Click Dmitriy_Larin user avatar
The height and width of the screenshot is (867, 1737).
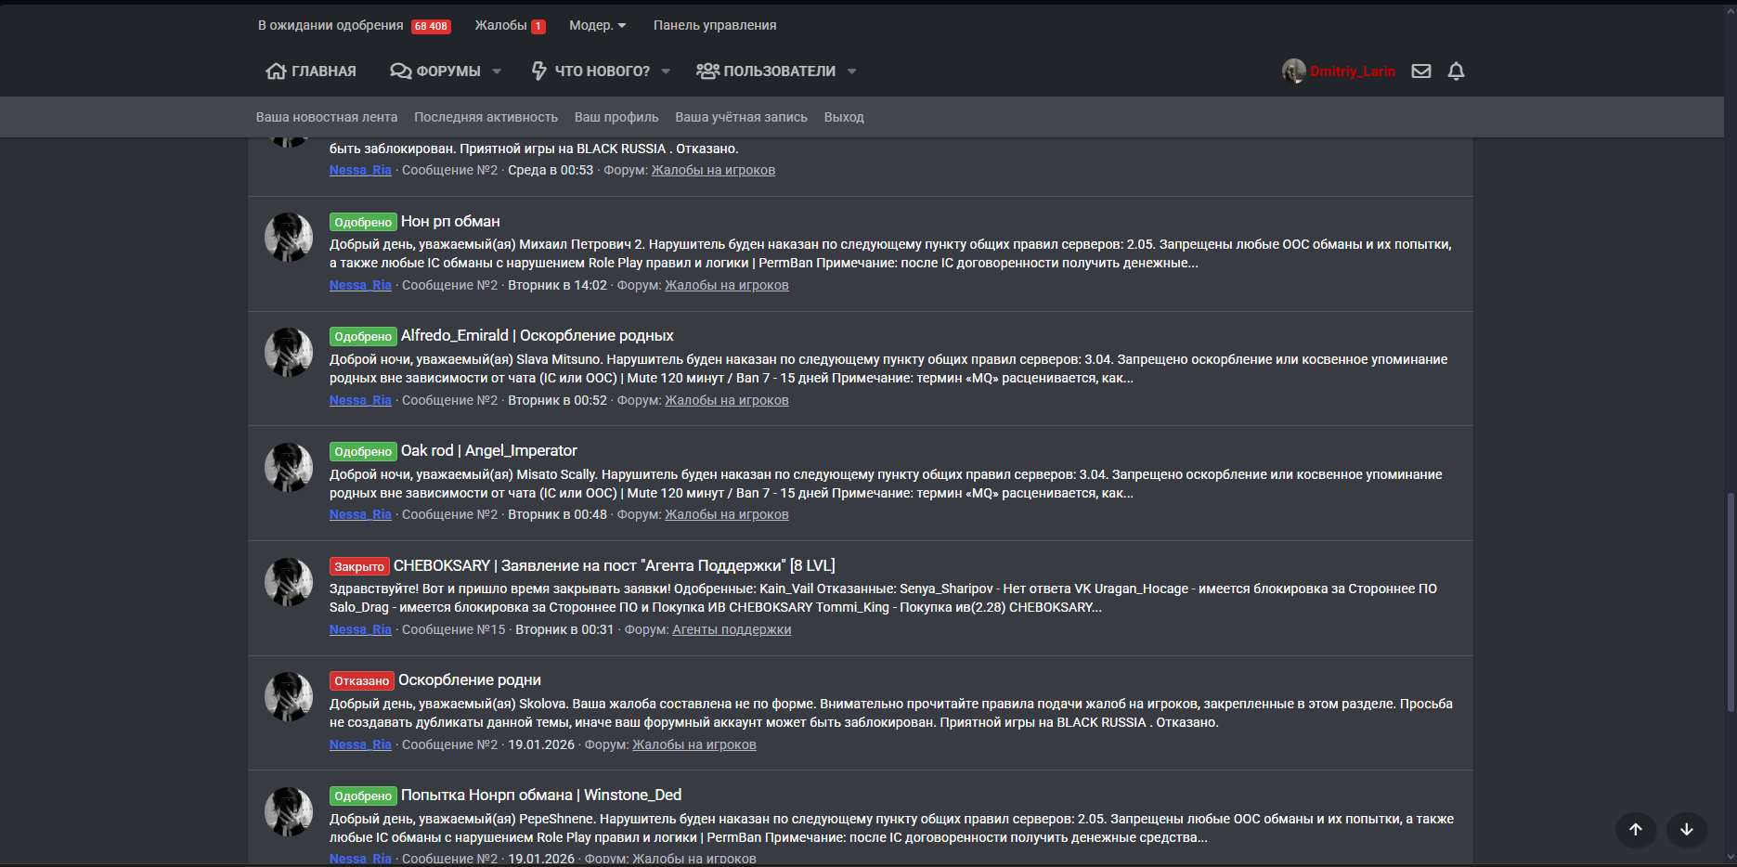[x=1293, y=71]
